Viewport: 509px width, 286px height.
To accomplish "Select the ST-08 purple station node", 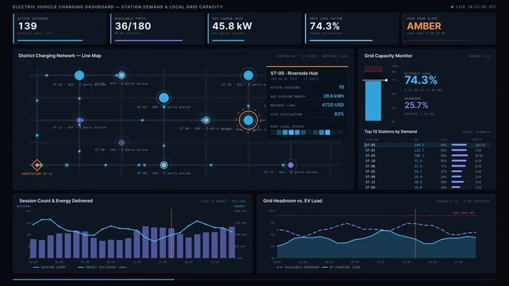I will 121,142.
